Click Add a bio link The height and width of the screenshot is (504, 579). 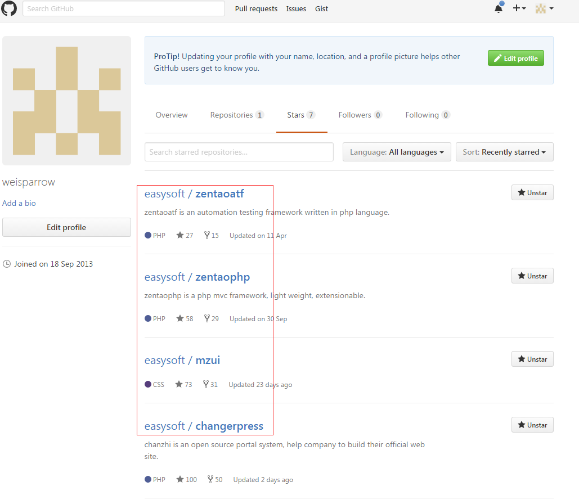(19, 203)
